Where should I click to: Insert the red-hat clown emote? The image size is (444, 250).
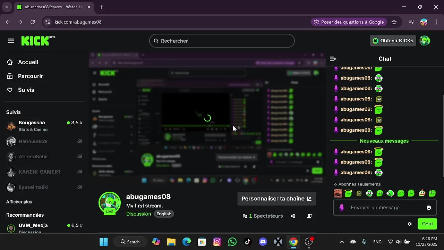pyautogui.click(x=422, y=193)
